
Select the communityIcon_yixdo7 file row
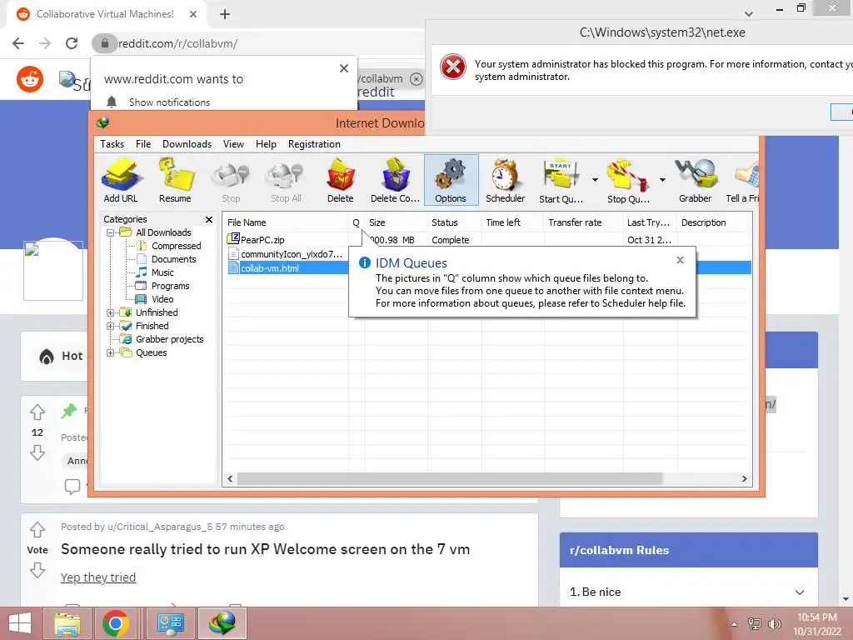pos(292,254)
